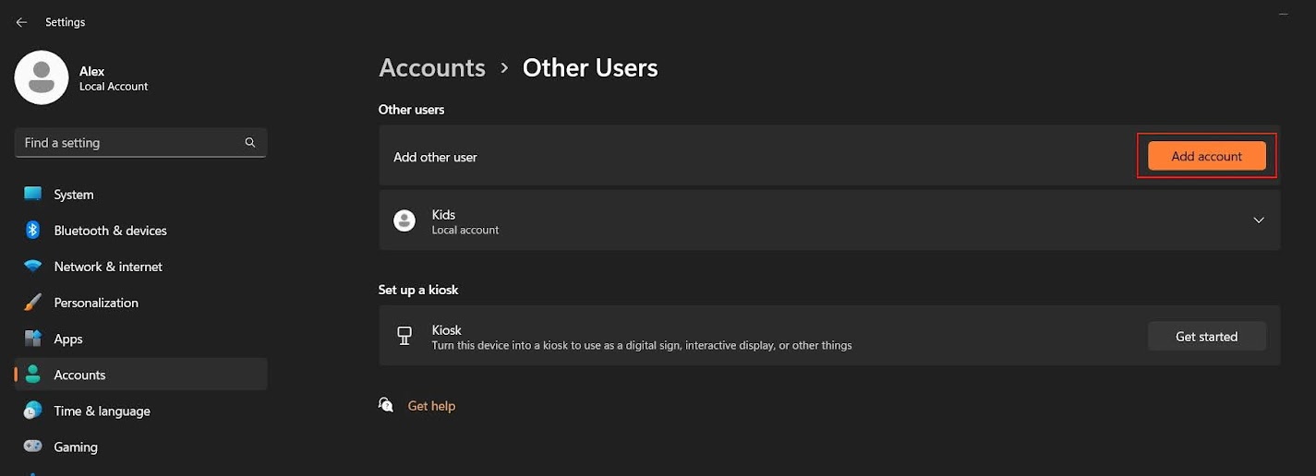
Task: Click the Time & language globe icon
Action: tap(33, 411)
